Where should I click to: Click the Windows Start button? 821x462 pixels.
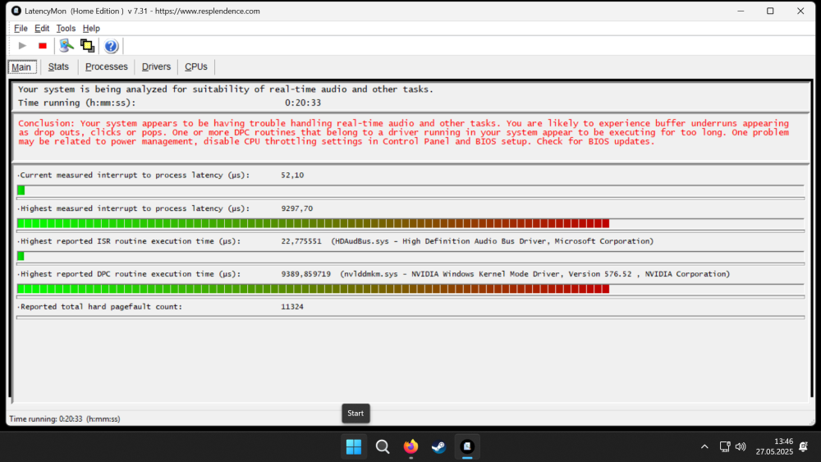[354, 447]
